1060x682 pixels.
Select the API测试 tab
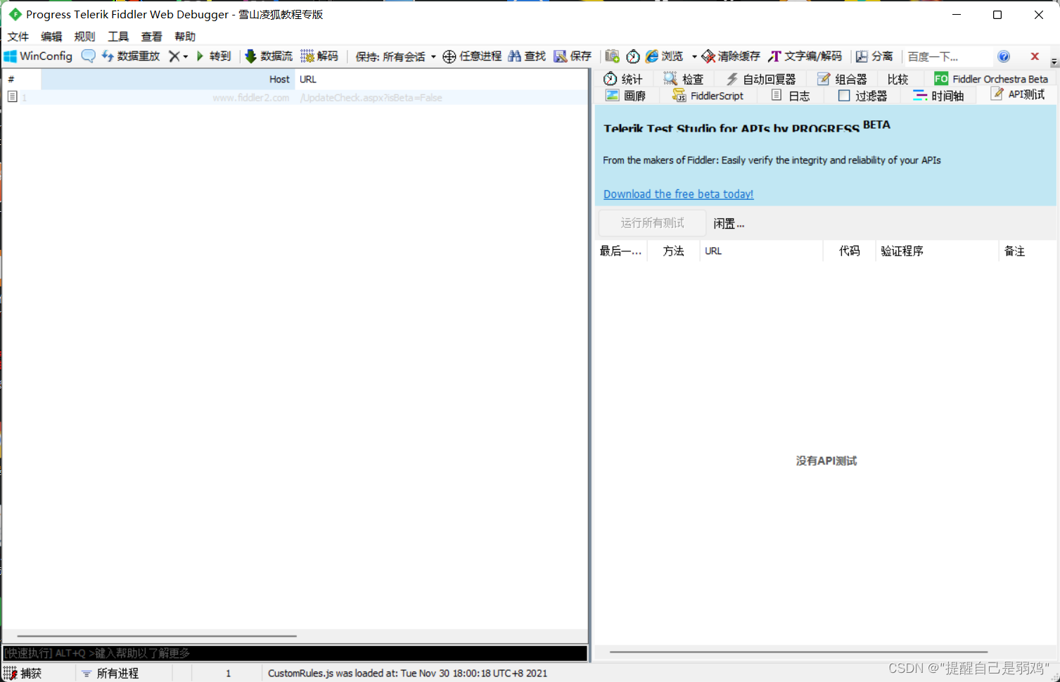tap(1018, 94)
